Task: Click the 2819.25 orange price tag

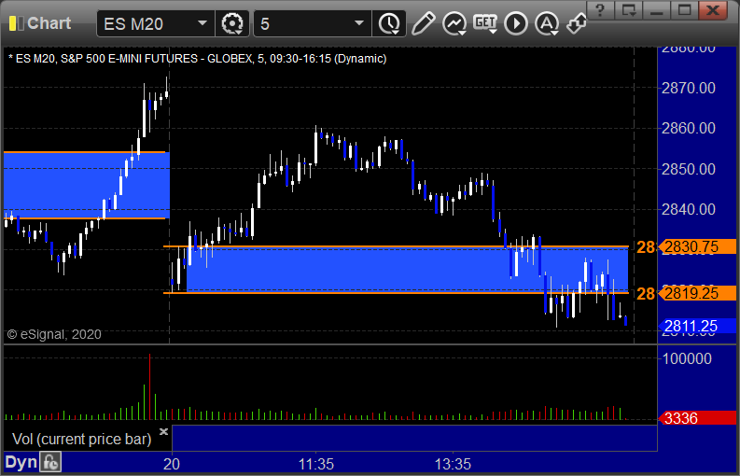Action: click(697, 293)
